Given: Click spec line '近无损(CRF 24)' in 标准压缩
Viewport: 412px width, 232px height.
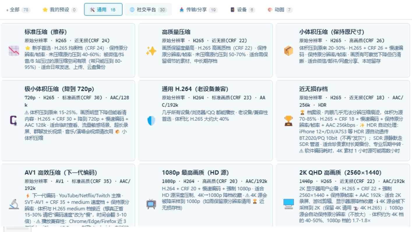Looking at the screenshot, I should pyautogui.click(x=92, y=41).
